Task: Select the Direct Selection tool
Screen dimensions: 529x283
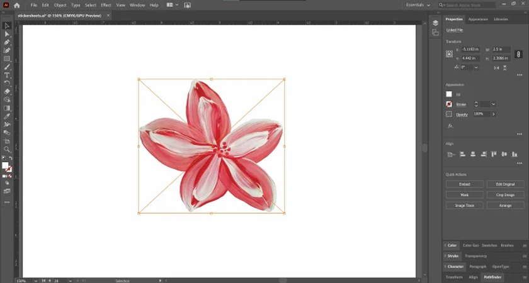Action: pos(7,34)
